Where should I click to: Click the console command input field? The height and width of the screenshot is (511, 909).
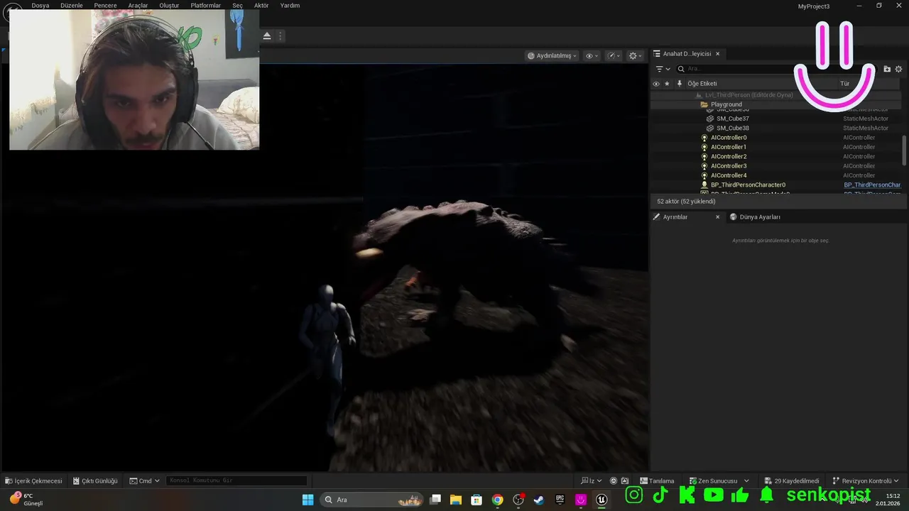236,481
